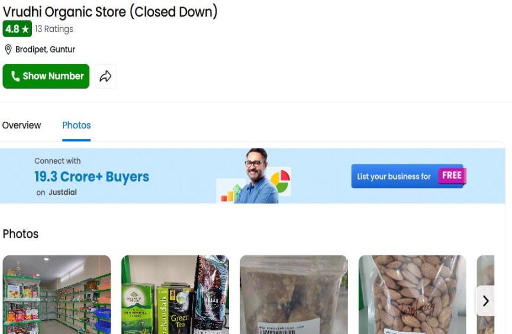
Task: Click the phone icon in Show Number
Action: pos(15,76)
